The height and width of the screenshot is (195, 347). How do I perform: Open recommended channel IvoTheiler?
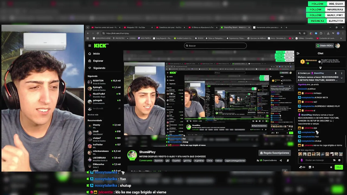(x=104, y=146)
